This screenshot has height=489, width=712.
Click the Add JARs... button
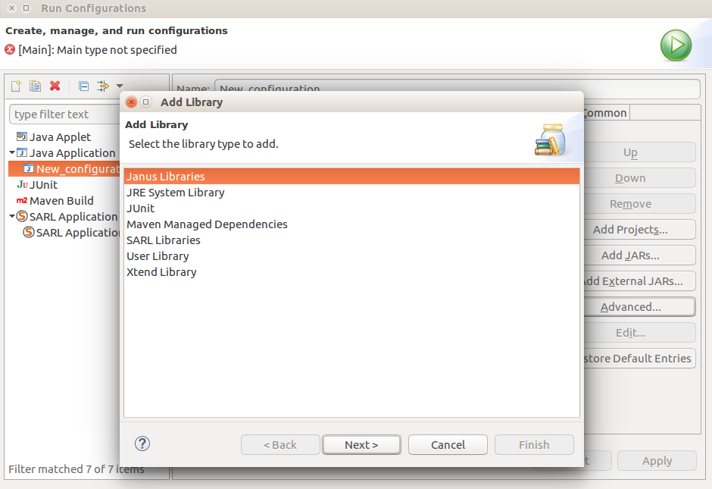(x=639, y=255)
